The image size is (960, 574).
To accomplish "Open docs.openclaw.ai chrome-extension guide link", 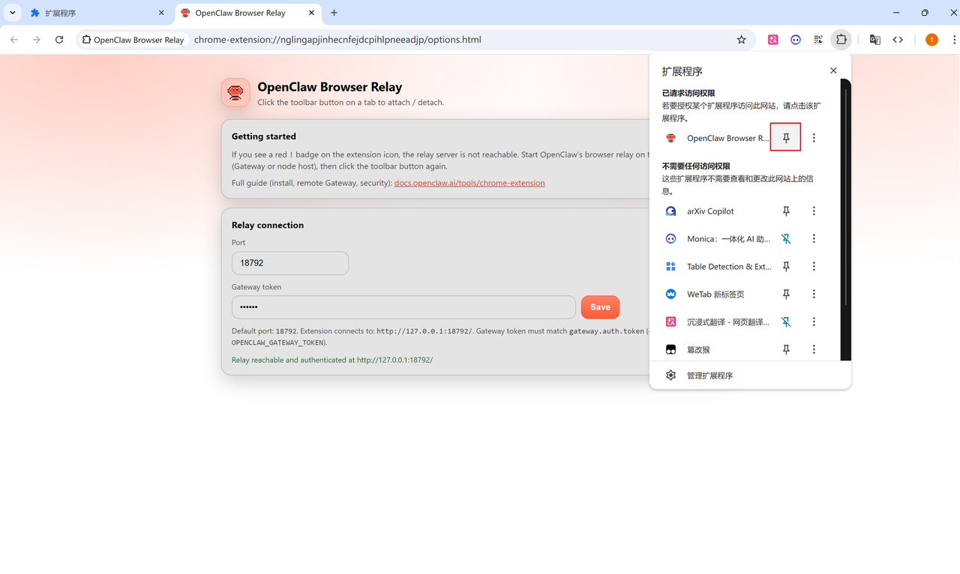I will (x=469, y=183).
